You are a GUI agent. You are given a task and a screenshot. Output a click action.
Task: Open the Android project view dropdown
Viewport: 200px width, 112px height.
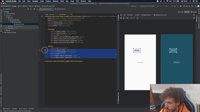point(7,9)
